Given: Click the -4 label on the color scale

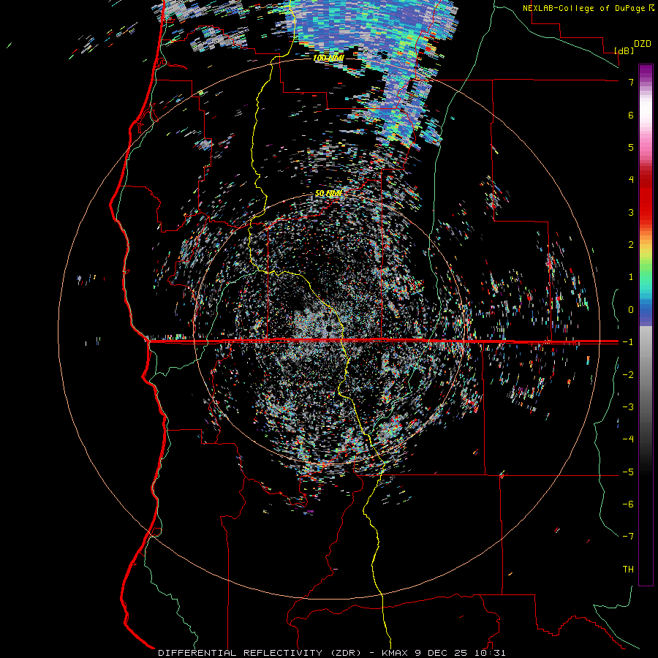Looking at the screenshot, I should pyautogui.click(x=628, y=439).
